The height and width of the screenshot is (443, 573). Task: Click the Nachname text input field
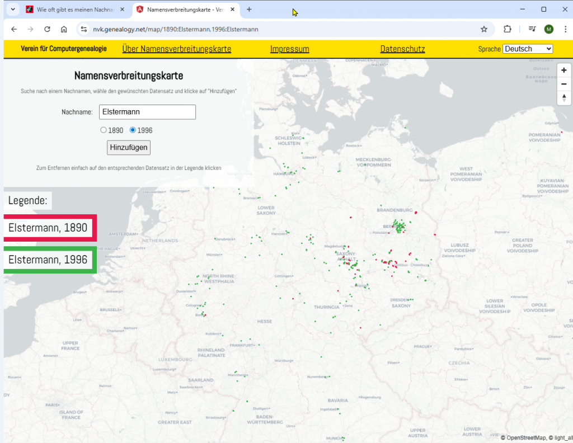pos(147,112)
